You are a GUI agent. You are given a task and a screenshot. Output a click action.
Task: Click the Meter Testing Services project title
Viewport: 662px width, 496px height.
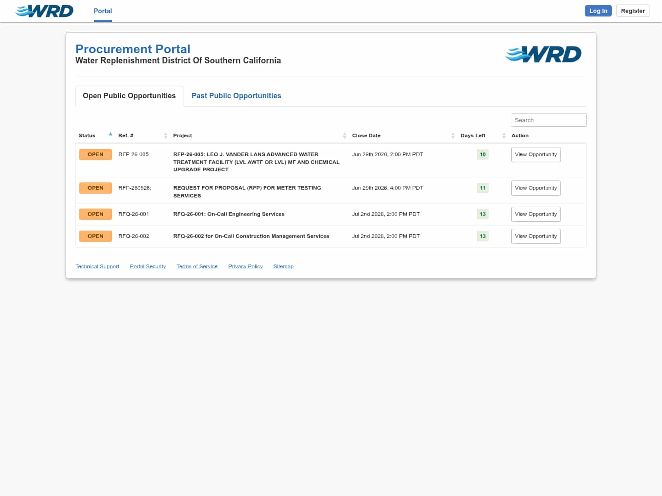click(247, 192)
